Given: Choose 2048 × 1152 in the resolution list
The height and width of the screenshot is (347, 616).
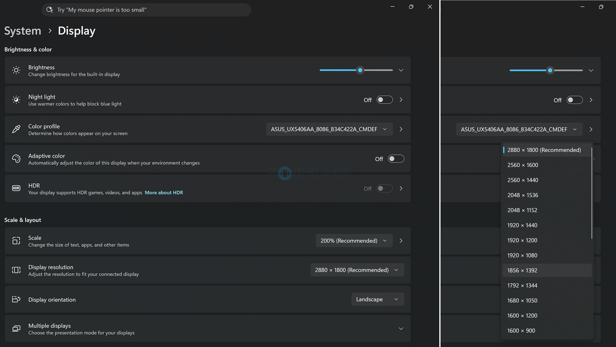Looking at the screenshot, I should click(x=547, y=210).
